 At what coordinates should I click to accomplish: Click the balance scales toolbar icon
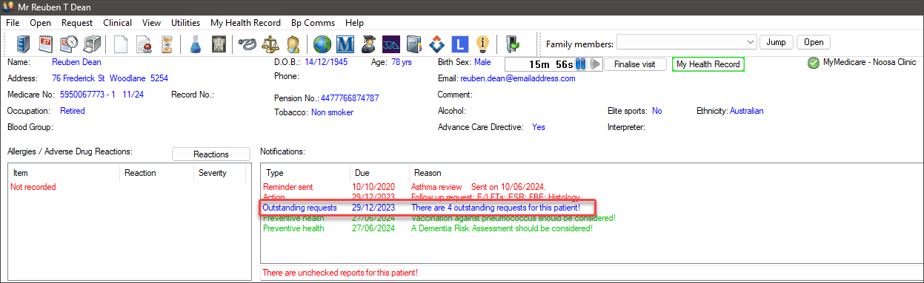270,44
